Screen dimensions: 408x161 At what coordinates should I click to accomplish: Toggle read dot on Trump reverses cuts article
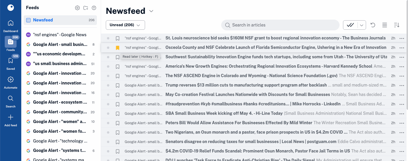click(x=108, y=85)
